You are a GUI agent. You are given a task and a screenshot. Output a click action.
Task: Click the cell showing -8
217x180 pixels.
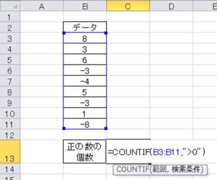click(85, 124)
